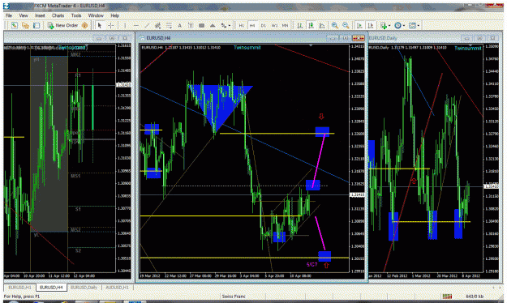Switch to the AUDUSD,H1 chart tab
This screenshot has height=303, width=507.
coord(117,287)
